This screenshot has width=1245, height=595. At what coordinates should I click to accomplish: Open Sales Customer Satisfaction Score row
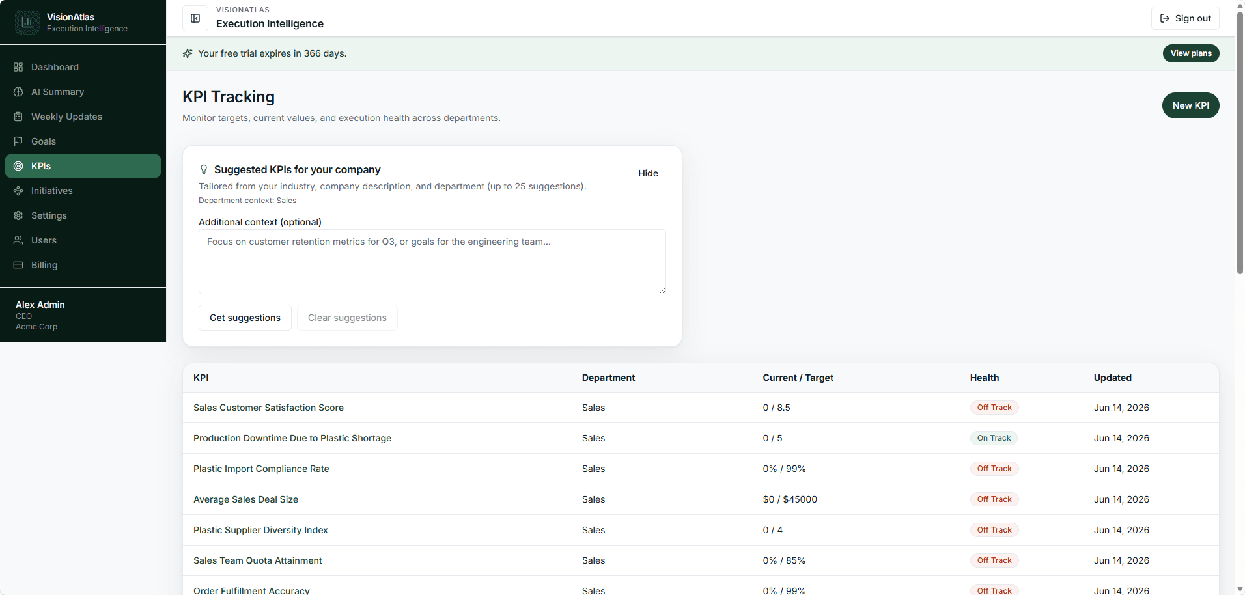tap(701, 408)
